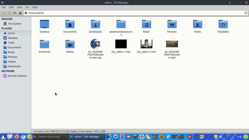This screenshot has height=140, width=249.
Task: Select the Videos folder icon
Action: pyautogui.click(x=70, y=44)
